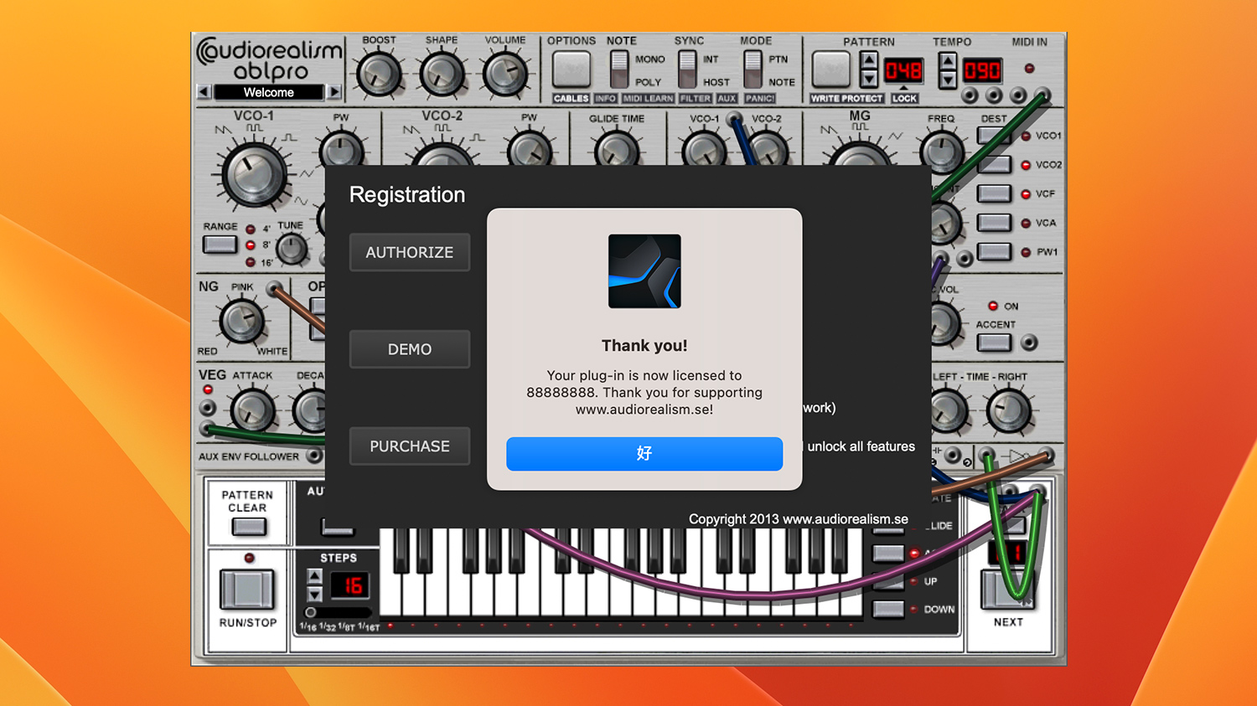Increase the pattern number with the up arrow
The height and width of the screenshot is (706, 1257).
point(869,60)
